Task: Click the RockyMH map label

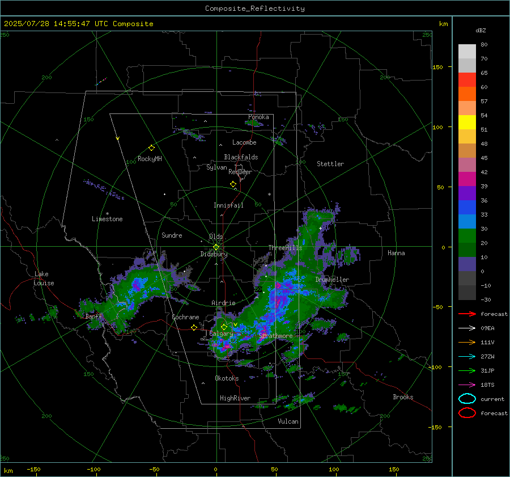Action: [x=150, y=159]
